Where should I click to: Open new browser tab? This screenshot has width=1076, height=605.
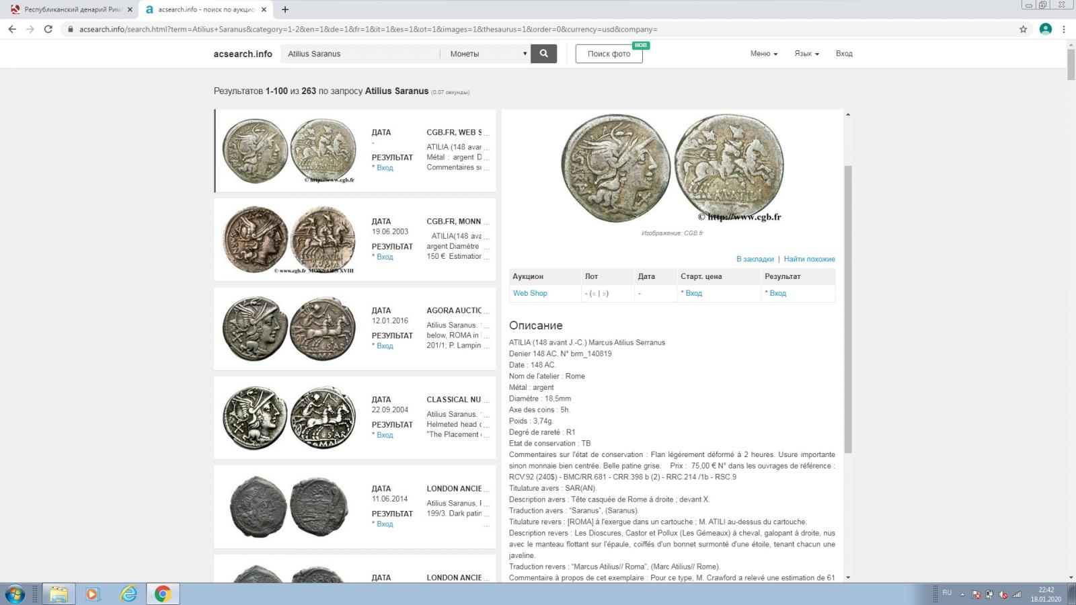coord(285,9)
